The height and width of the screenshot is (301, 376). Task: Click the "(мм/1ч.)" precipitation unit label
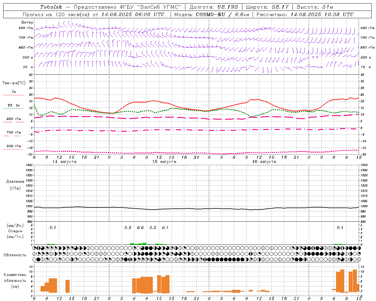point(15,237)
